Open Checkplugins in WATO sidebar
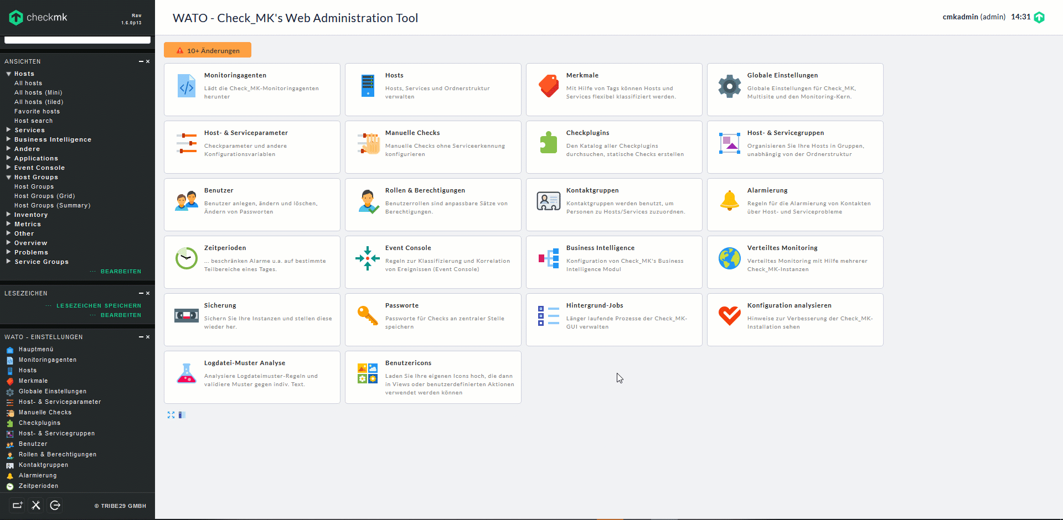The height and width of the screenshot is (520, 1063). coord(39,423)
